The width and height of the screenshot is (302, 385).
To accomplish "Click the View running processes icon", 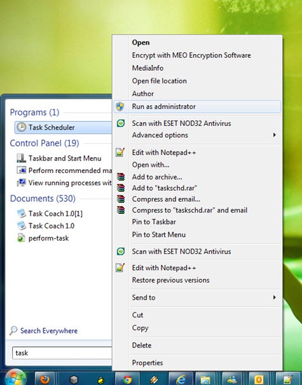I will [x=22, y=183].
